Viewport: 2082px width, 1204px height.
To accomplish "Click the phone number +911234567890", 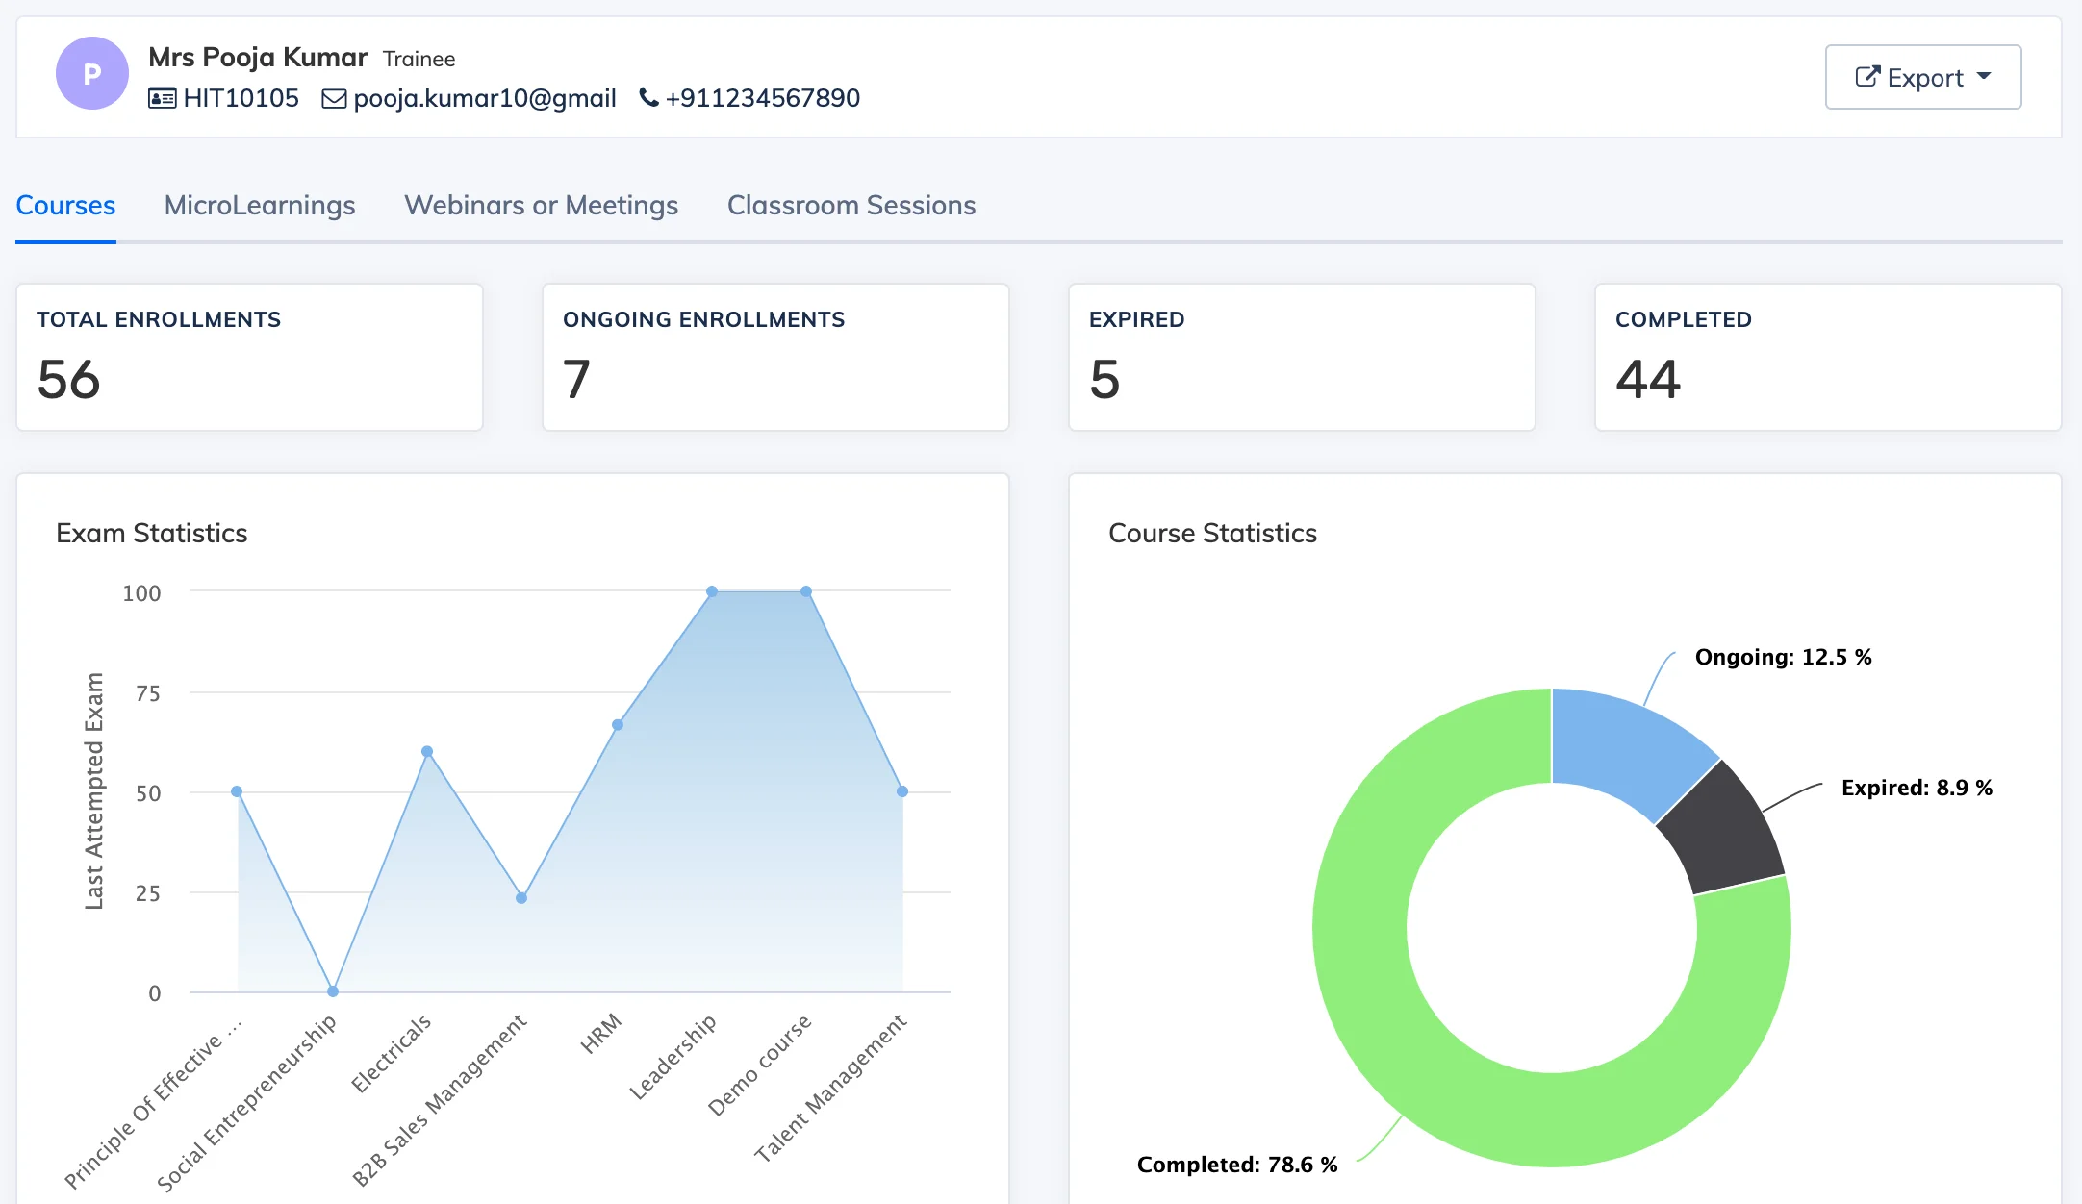I will coord(763,98).
